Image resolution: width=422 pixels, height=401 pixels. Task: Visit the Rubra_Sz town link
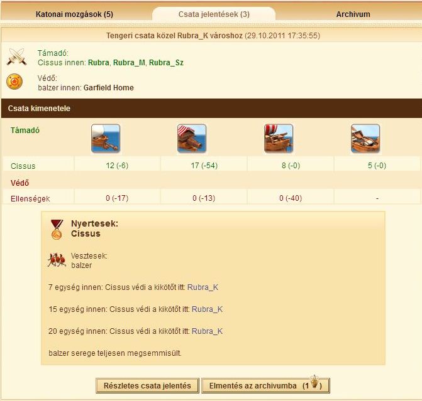pyautogui.click(x=166, y=63)
